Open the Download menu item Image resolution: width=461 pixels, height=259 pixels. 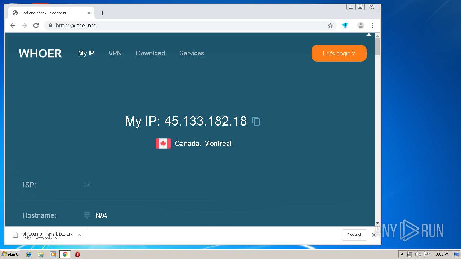point(151,53)
